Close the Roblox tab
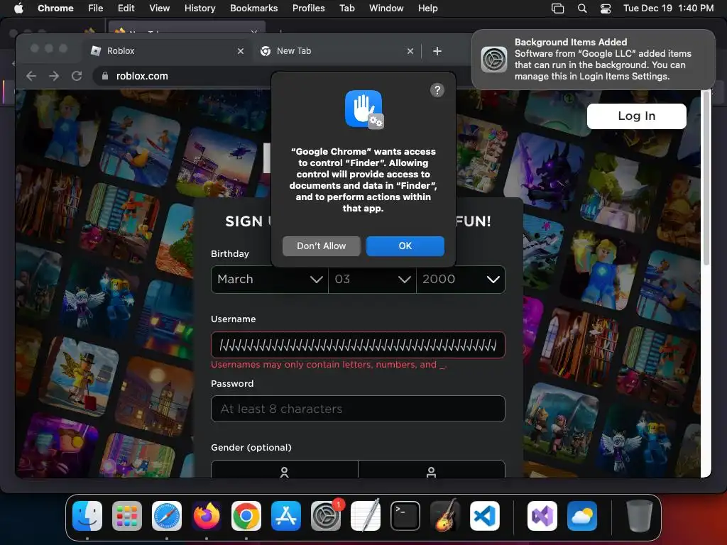 tap(240, 51)
